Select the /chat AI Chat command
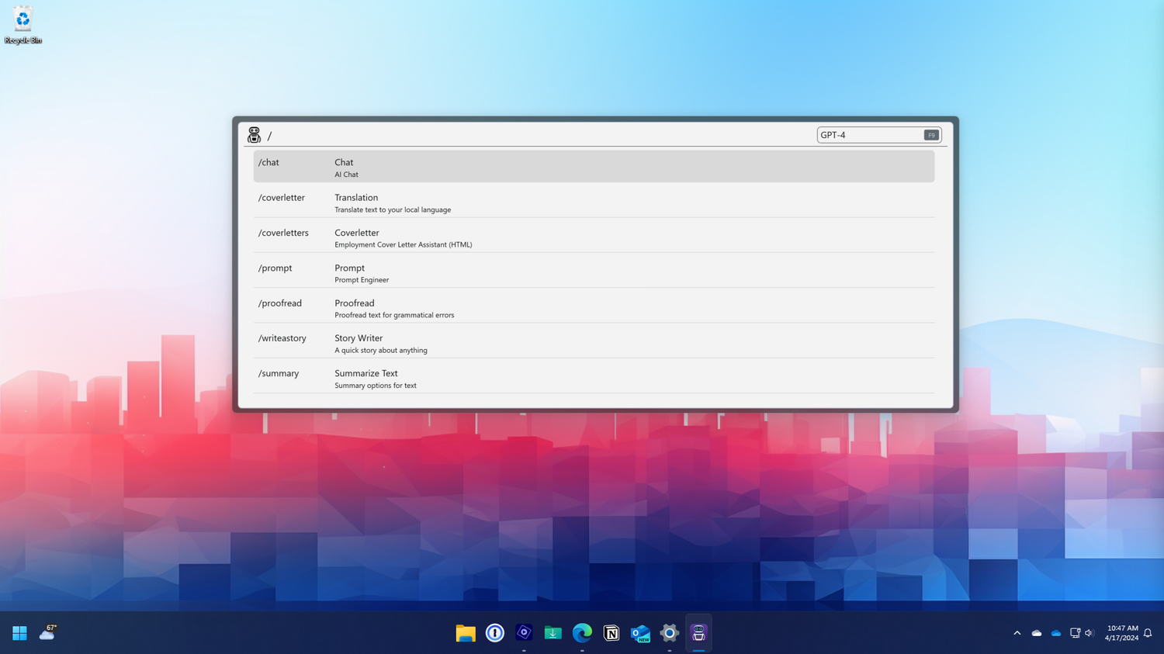Image resolution: width=1164 pixels, height=654 pixels. click(x=594, y=167)
